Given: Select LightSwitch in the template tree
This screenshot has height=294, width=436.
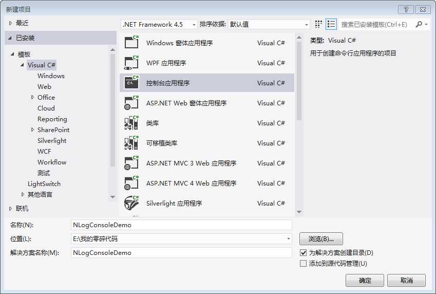Looking at the screenshot, I should coord(44,184).
